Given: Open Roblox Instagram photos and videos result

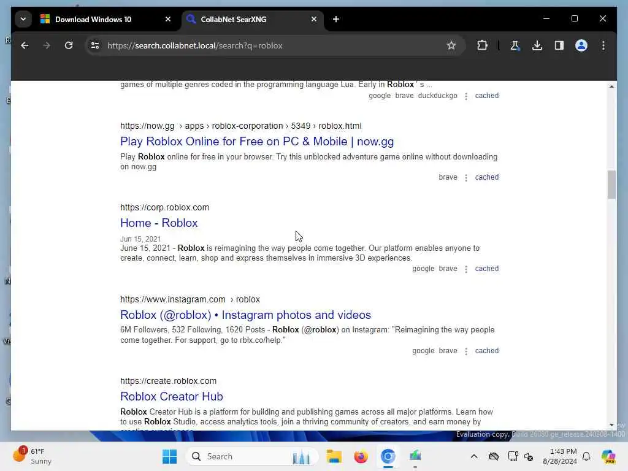Looking at the screenshot, I should tap(245, 315).
